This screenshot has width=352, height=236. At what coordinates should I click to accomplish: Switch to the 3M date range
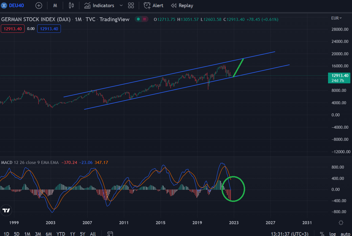[38, 234]
